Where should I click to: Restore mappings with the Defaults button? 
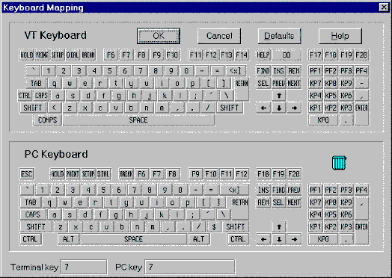click(279, 36)
